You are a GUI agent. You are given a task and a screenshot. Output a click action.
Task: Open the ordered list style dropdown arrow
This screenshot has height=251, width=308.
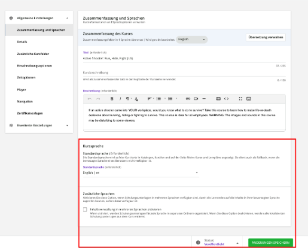click(165, 98)
